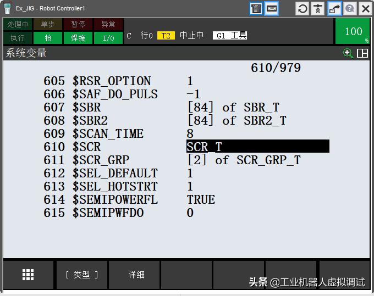374x296 pixels.
Task: Click the [2] of SCR_GRP_T value
Action: [244, 160]
